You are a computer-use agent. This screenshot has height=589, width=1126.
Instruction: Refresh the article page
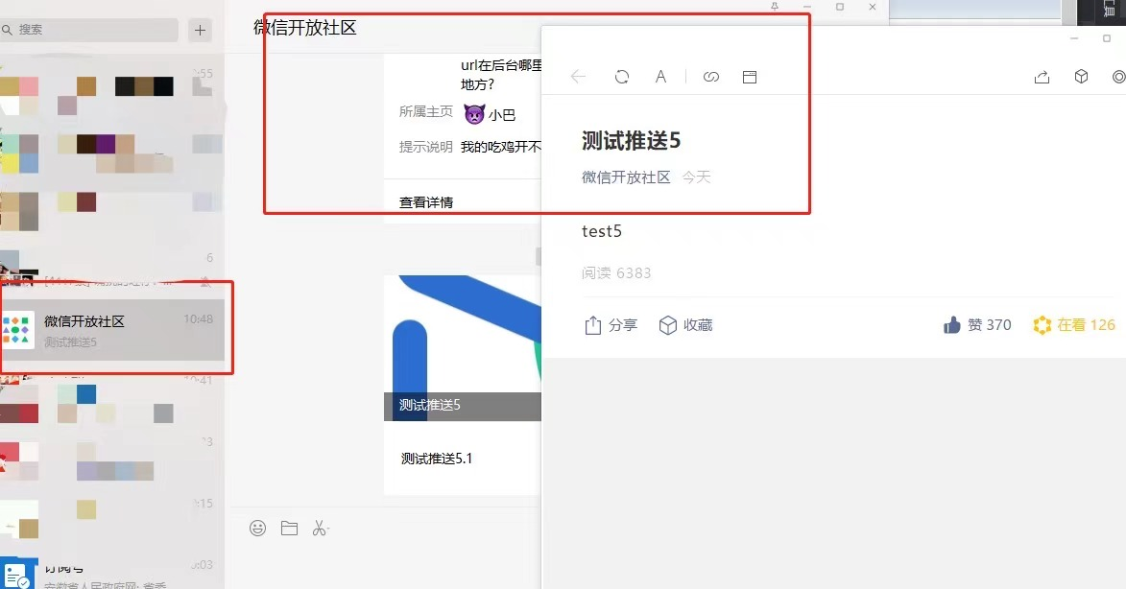coord(622,77)
